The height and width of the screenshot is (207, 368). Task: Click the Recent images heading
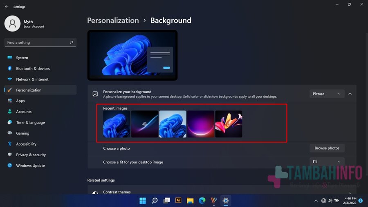coord(115,108)
